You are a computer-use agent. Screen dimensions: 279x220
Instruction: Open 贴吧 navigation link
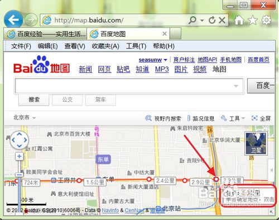[123, 69]
